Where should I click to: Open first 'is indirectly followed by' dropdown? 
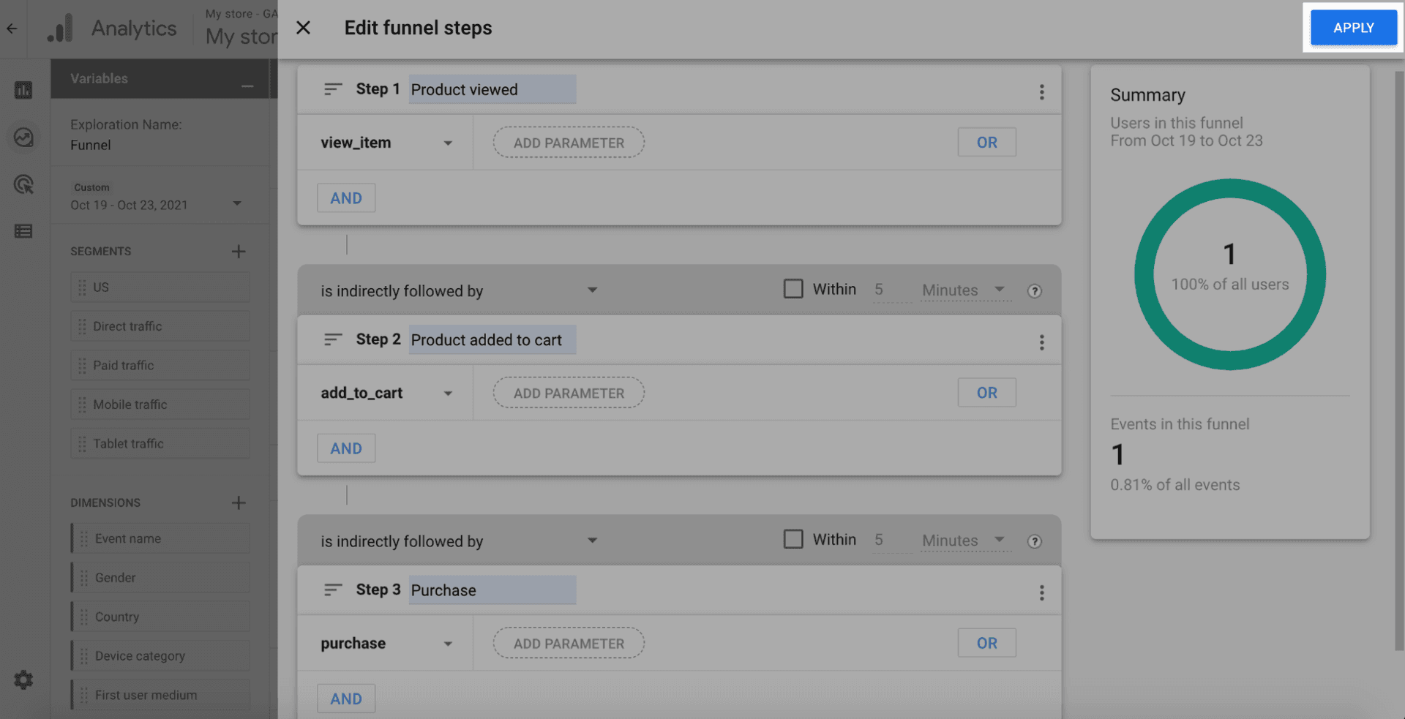592,290
